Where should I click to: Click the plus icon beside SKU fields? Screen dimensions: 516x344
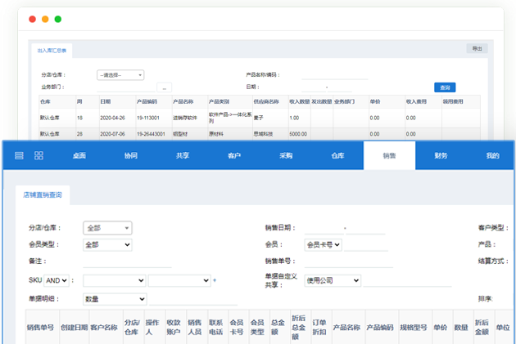pos(215,280)
